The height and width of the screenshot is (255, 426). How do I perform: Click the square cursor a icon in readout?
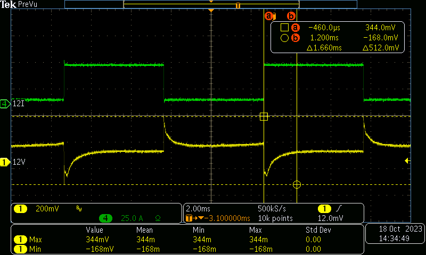[x=284, y=28]
